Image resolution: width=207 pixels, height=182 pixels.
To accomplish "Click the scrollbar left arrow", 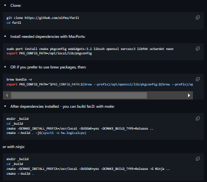I will [x=7, y=96].
